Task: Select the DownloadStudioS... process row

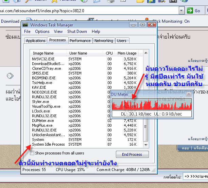Action: (86, 64)
